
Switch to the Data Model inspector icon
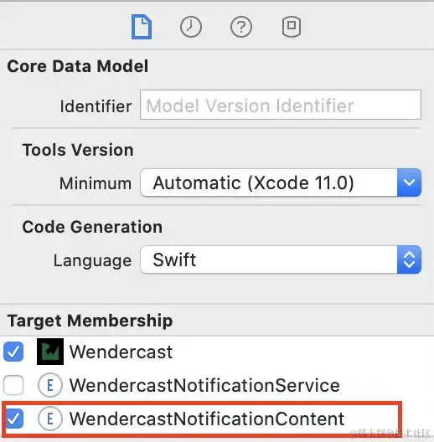point(292,27)
